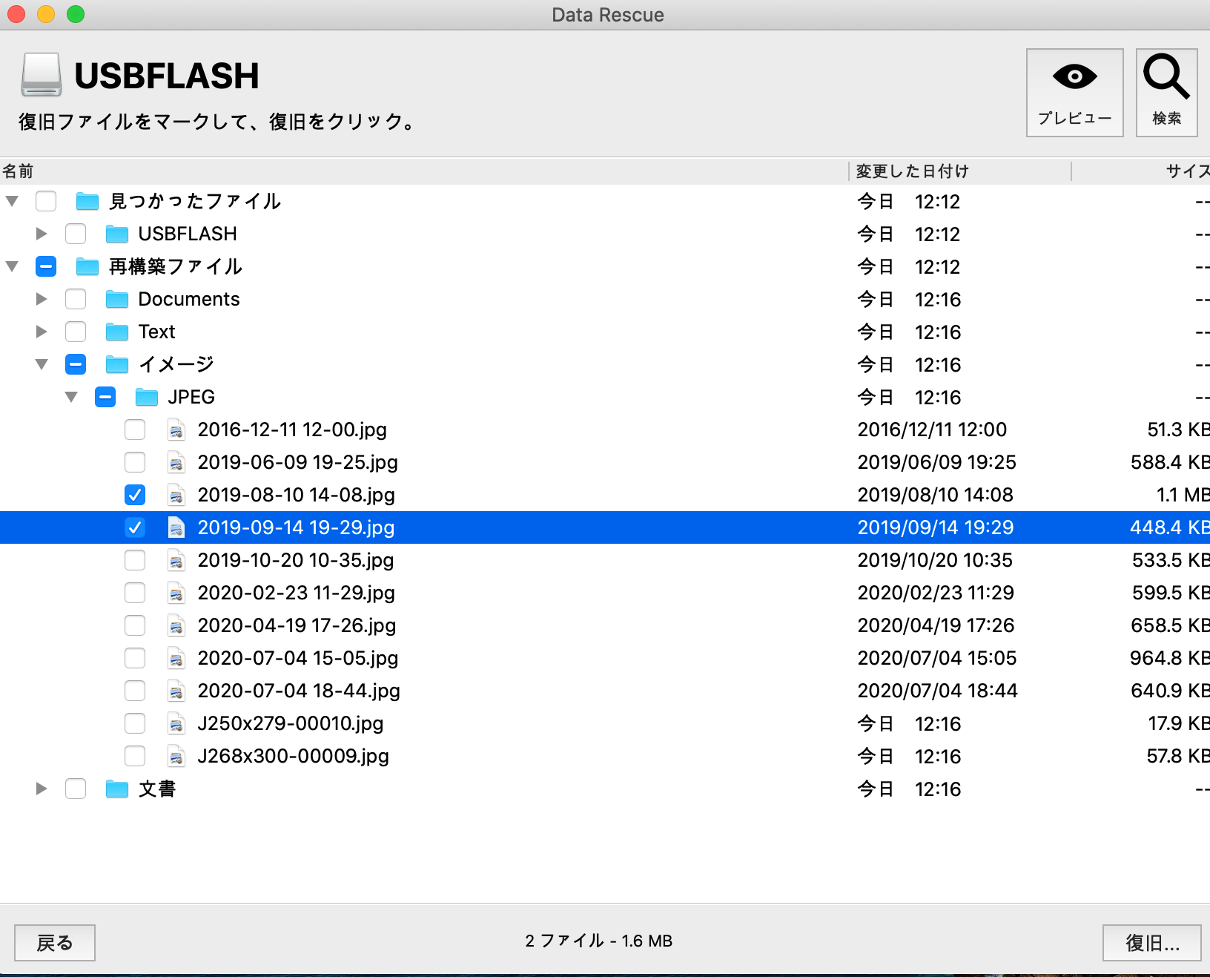The width and height of the screenshot is (1210, 977).
Task: Tick the checkbox for the Text folder
Action: [x=76, y=332]
